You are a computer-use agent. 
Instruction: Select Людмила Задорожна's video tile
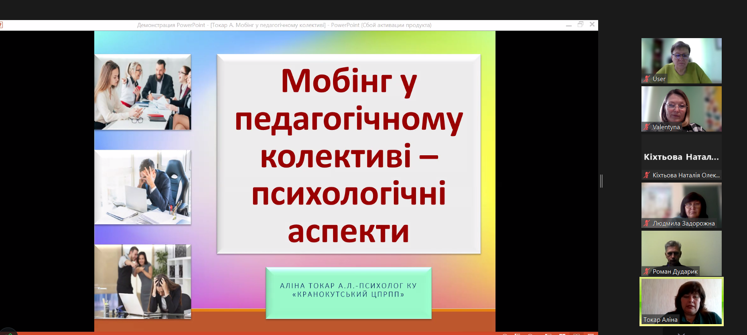click(x=682, y=205)
